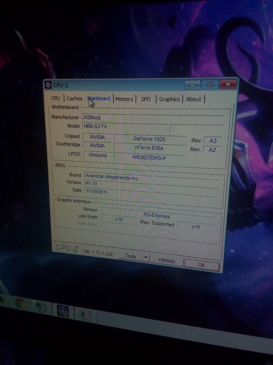Expand the Tools dropdown arrow
The image size is (273, 365).
click(146, 257)
